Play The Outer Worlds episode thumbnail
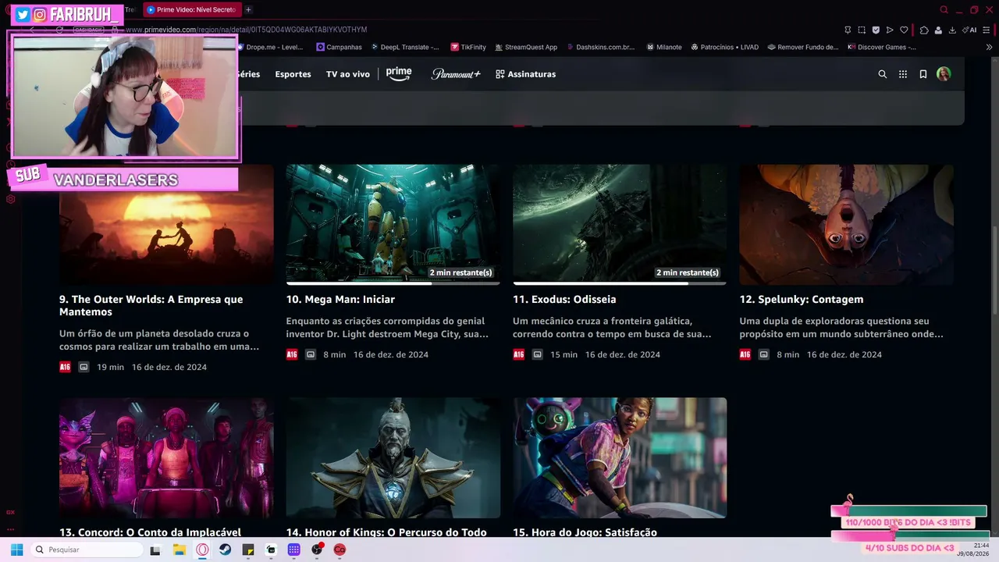Image resolution: width=999 pixels, height=562 pixels. click(166, 225)
